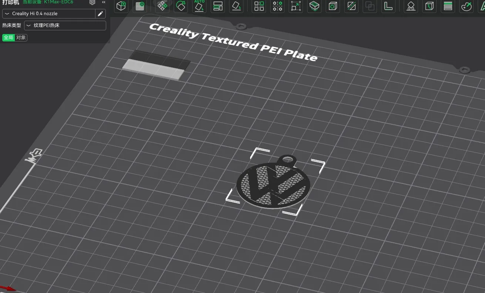
Task: Click the arrange layout blocks icon
Action: [x=218, y=6]
